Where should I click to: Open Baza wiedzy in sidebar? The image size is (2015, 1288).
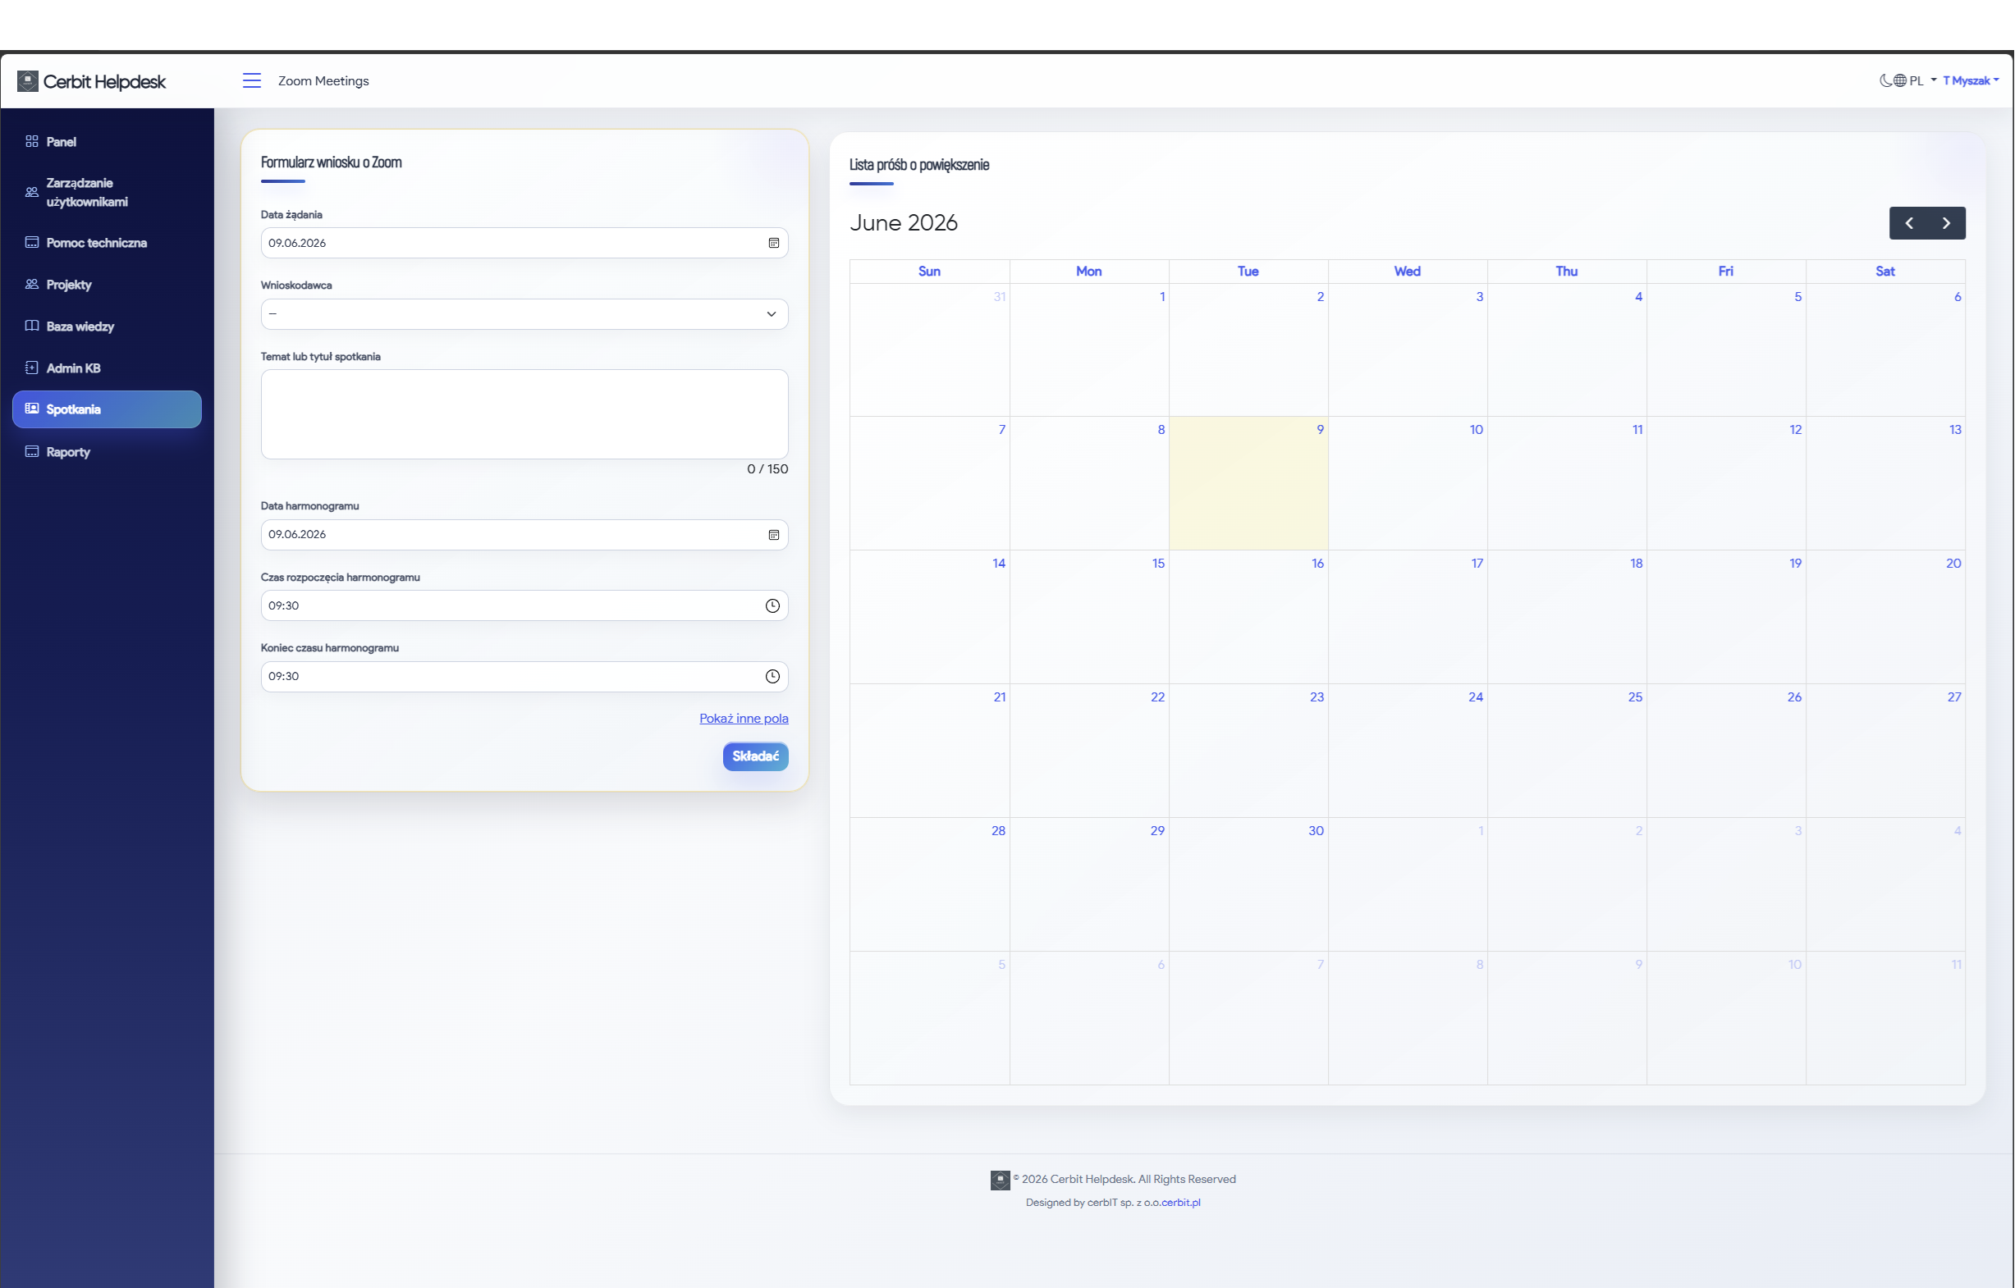click(107, 327)
